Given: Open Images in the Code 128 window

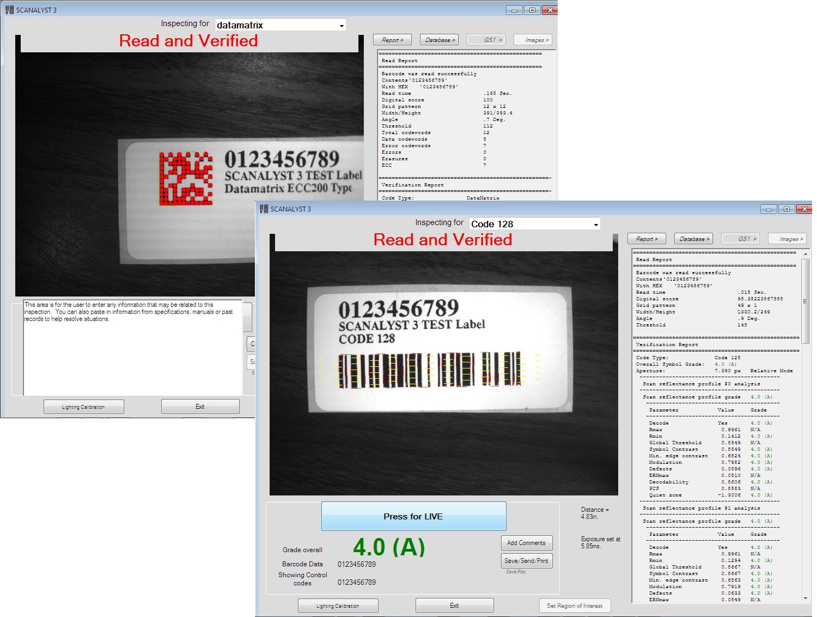Looking at the screenshot, I should coord(788,239).
